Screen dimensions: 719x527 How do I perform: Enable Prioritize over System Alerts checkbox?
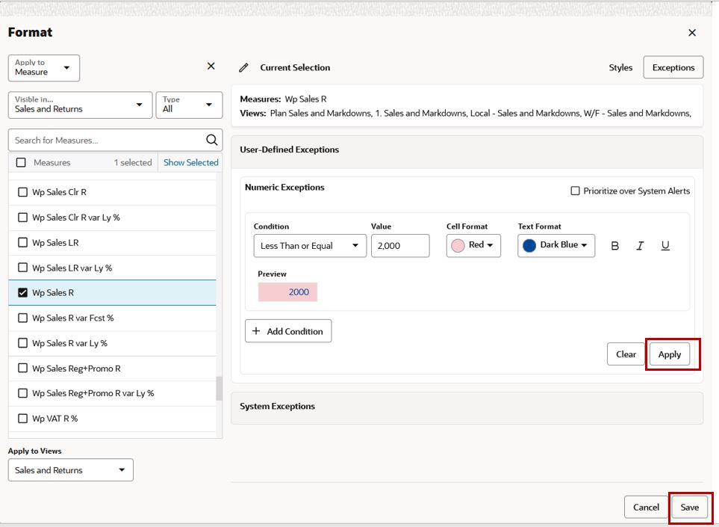575,191
